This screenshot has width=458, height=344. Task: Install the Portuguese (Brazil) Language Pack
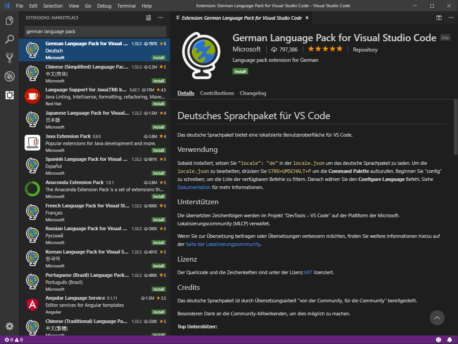(159, 289)
